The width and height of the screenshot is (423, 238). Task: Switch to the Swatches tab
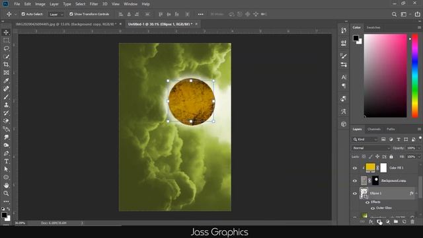[x=373, y=28]
